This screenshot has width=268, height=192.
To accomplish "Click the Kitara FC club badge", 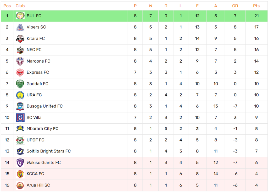I will 20,39.
